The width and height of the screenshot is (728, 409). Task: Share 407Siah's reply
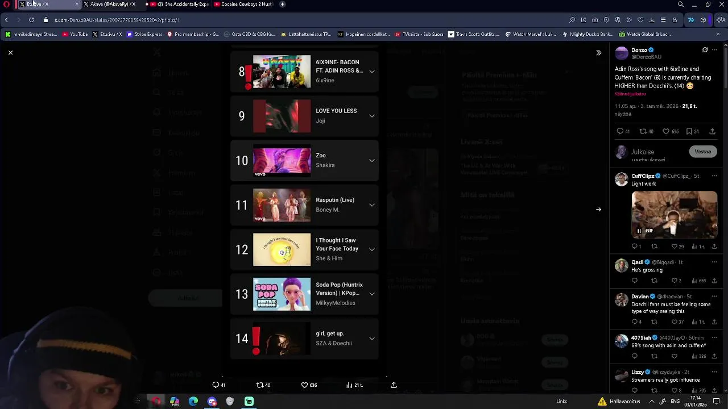coord(714,356)
